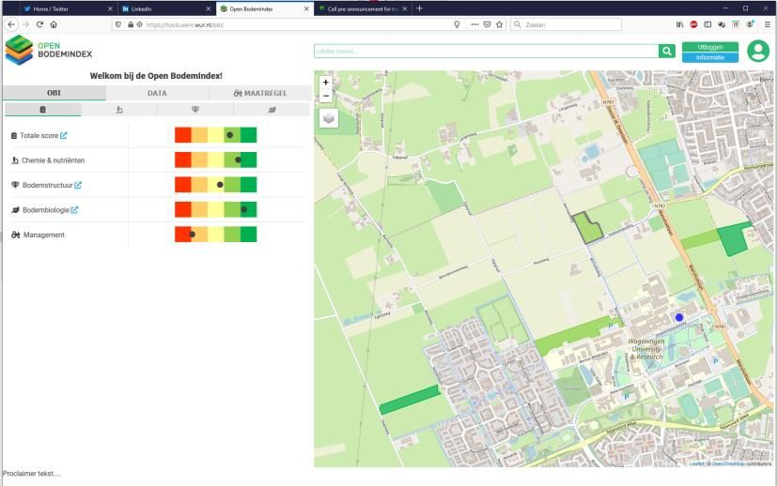
Task: Reload the page with refresh icon
Action: tap(39, 24)
